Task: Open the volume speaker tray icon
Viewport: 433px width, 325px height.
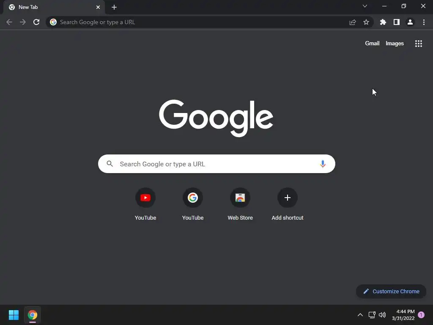Action: tap(382, 315)
